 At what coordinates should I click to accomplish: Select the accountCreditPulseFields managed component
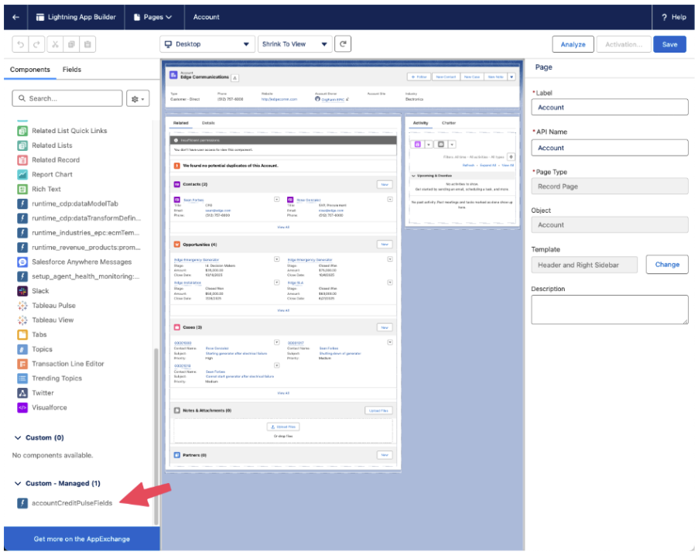[65, 503]
